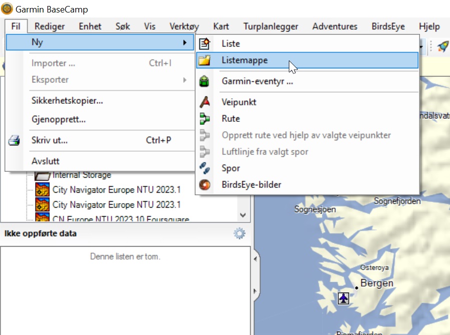
Task: Select Sikkerhetskopier from the Fil menu
Action: [x=67, y=100]
